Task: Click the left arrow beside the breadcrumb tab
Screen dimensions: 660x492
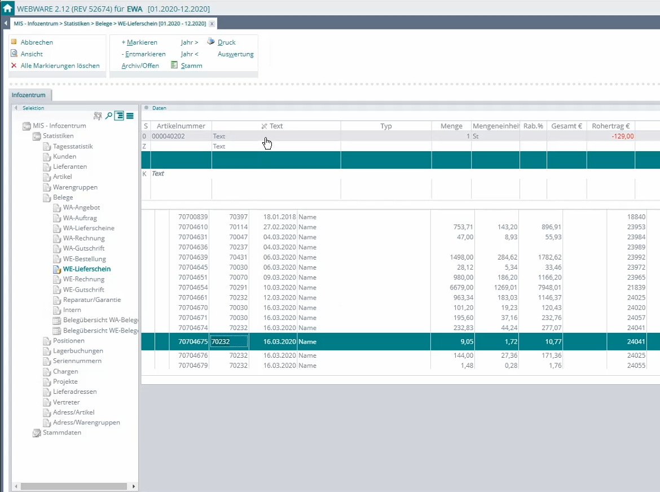Action: click(6, 24)
